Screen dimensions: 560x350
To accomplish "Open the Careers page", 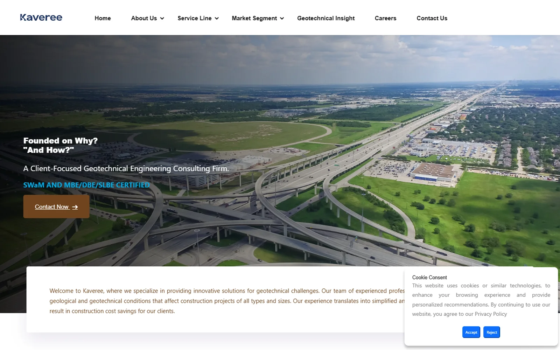I will (x=385, y=18).
